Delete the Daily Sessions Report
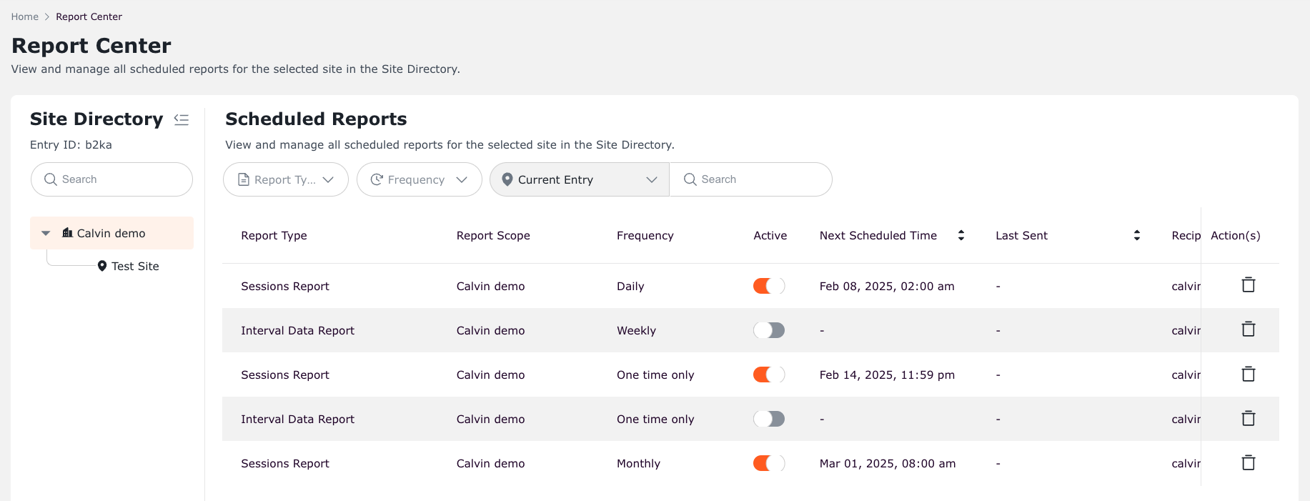1310x501 pixels. [x=1248, y=285]
